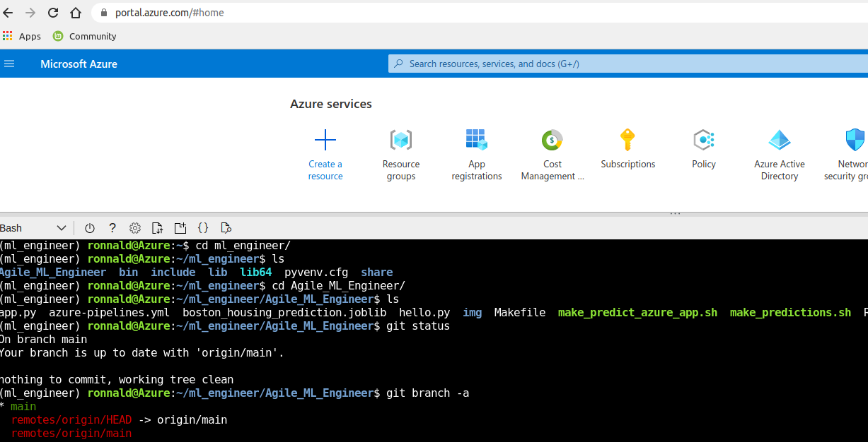Click 'Makefile' in terminal listing
The image size is (868, 442).
(520, 312)
